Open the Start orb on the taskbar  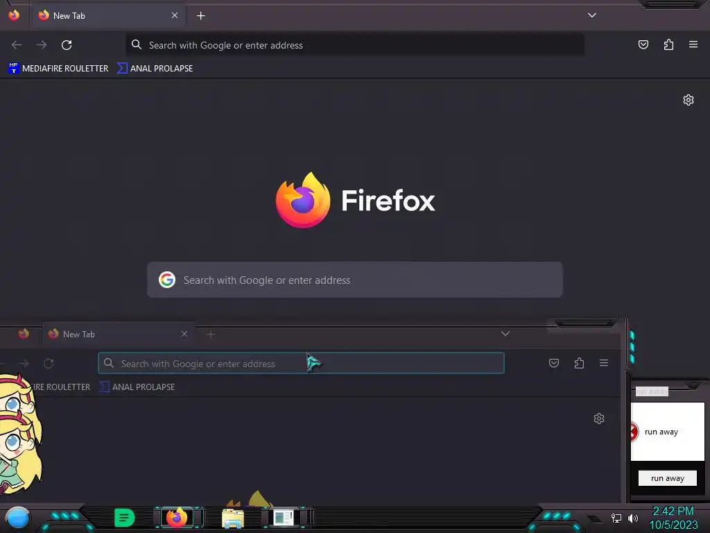[17, 518]
